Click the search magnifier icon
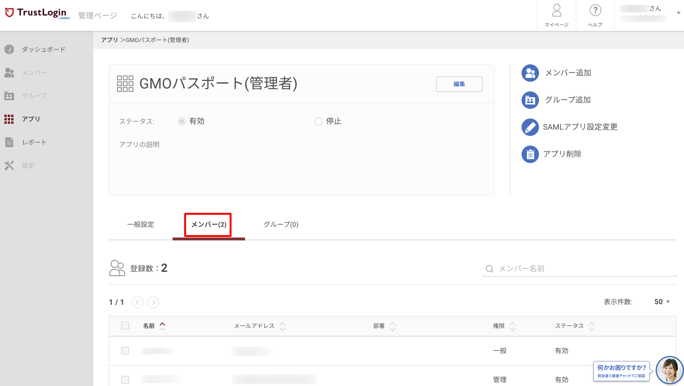The image size is (684, 386). click(x=489, y=269)
